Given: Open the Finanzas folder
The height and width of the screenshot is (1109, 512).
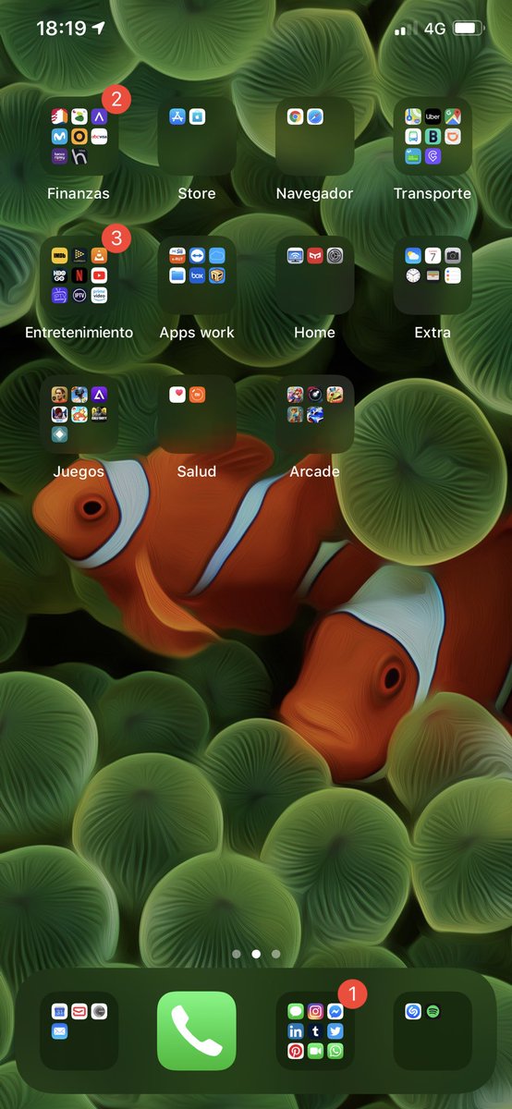Looking at the screenshot, I should point(79,137).
